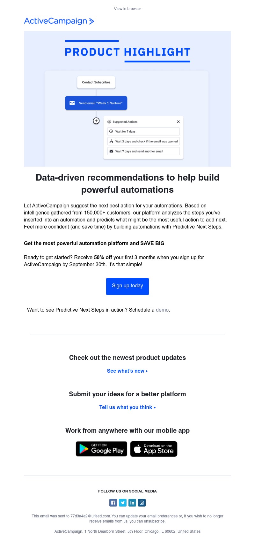Dismiss the Suggested Actions panel

[178, 121]
